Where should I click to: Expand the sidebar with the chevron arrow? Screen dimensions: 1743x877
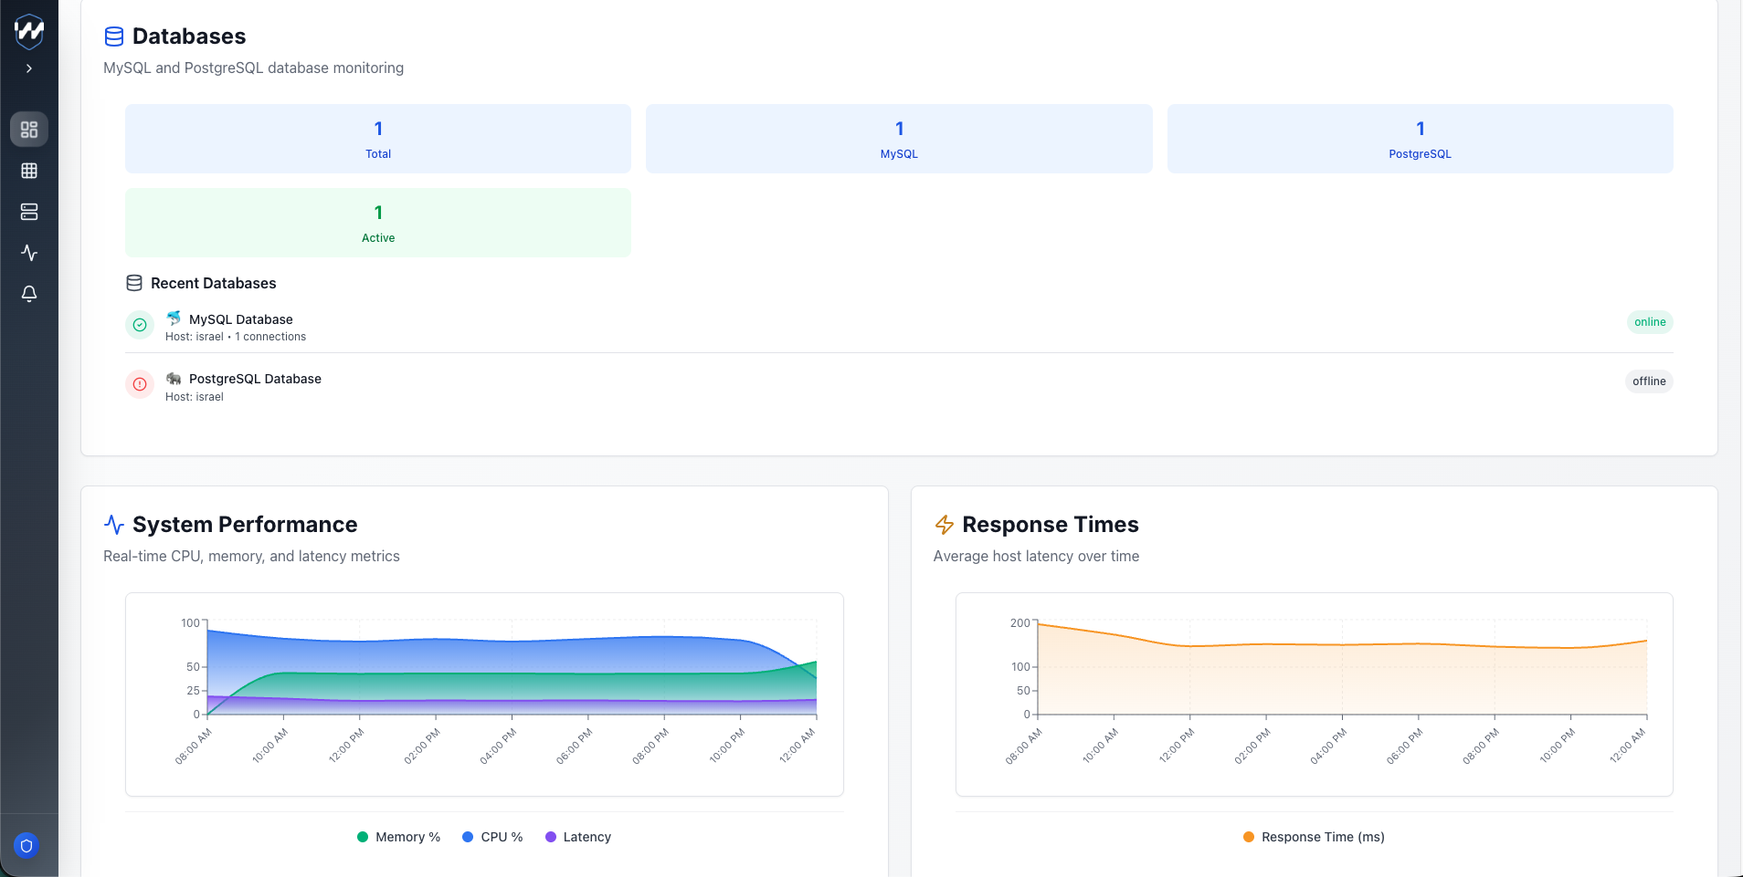[29, 68]
